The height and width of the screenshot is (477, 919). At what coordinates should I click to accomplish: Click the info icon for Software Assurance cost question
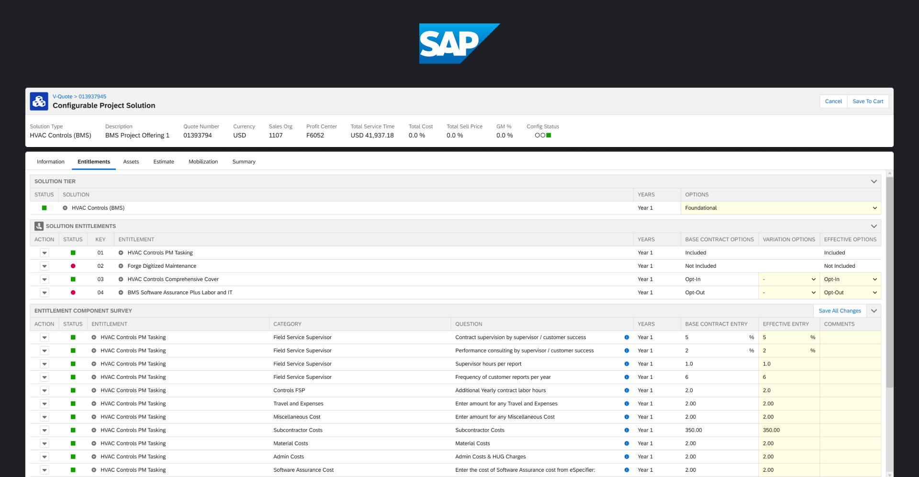[x=627, y=470]
